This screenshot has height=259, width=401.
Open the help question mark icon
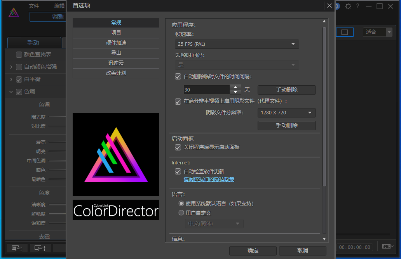click(358, 6)
